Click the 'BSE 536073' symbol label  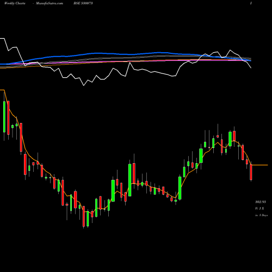[83, 3]
